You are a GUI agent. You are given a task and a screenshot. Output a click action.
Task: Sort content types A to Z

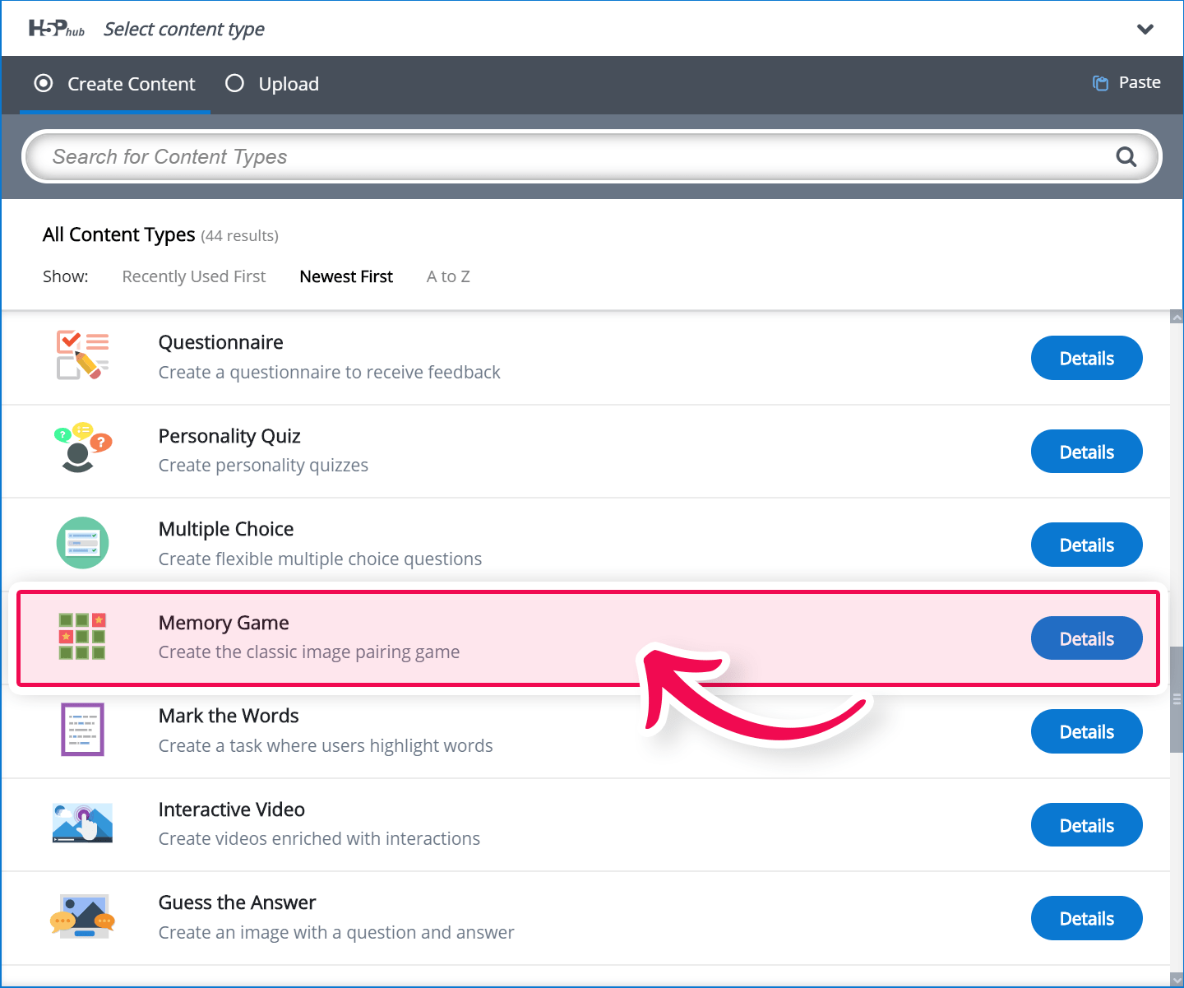[448, 276]
